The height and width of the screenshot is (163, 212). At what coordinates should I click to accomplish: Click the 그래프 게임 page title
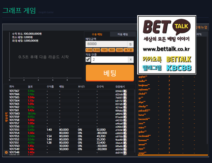[x=19, y=10]
